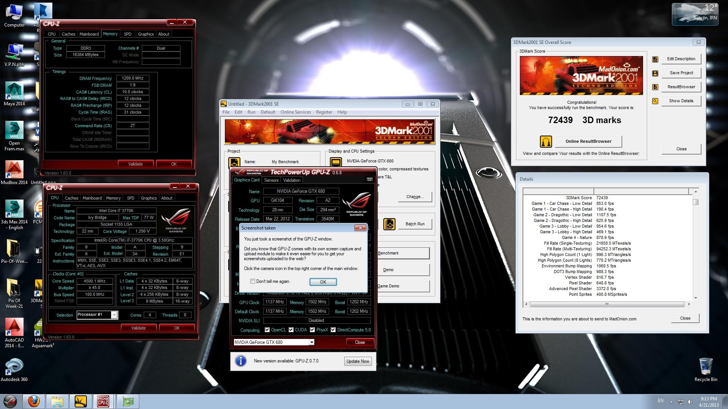Click the Change... display settings button

pos(415,197)
